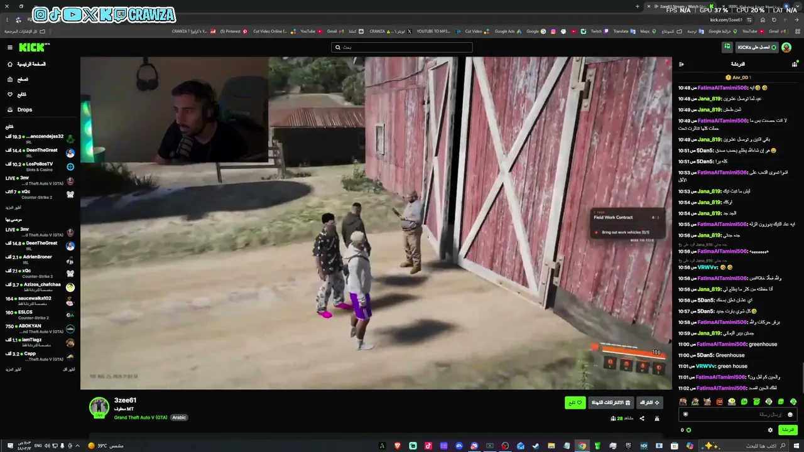804x452 pixels.
Task: Open chat users icon in chat header
Action: [795, 64]
